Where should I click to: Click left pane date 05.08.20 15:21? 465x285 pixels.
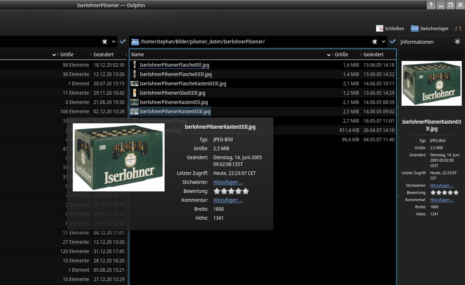point(109,270)
